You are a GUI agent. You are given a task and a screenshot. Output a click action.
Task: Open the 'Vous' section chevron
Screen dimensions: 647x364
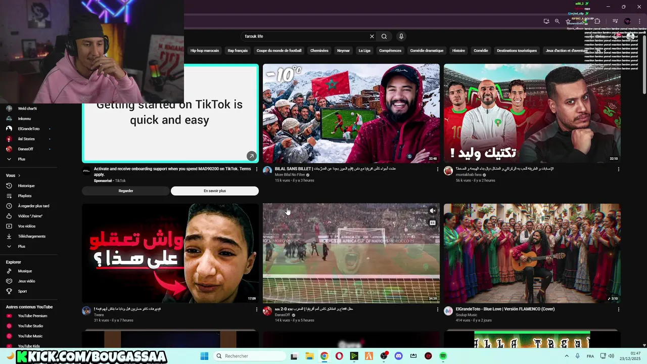19,175
